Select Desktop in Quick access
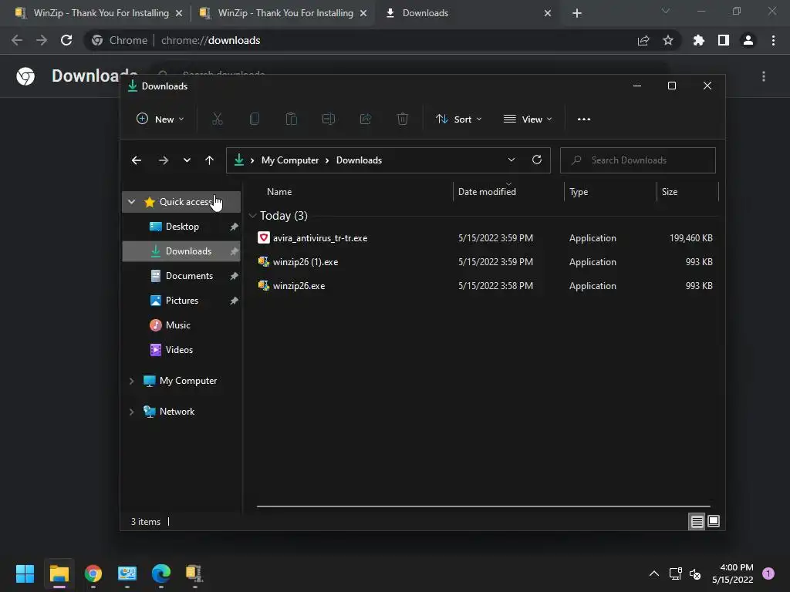 tap(182, 227)
